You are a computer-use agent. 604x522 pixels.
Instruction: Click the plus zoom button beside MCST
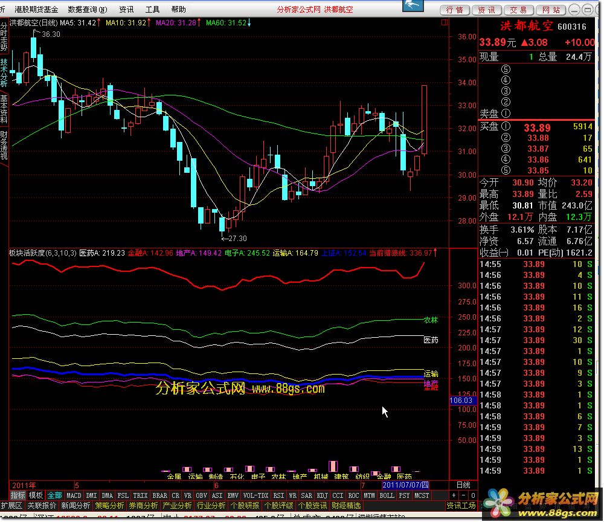pyautogui.click(x=454, y=495)
